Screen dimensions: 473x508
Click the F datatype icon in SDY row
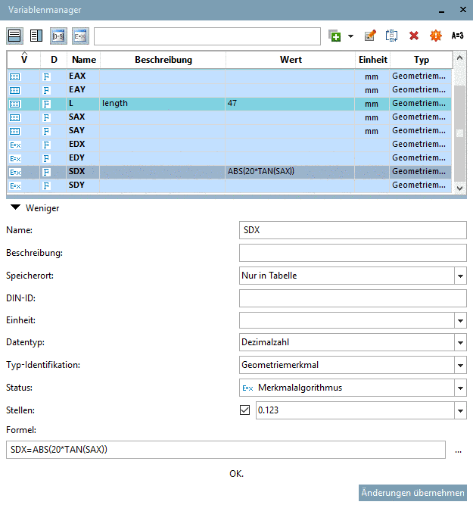point(47,185)
